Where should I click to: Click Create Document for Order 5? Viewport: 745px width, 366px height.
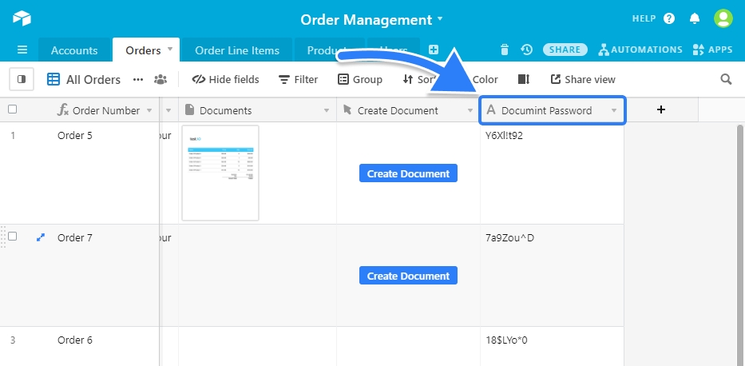(408, 173)
